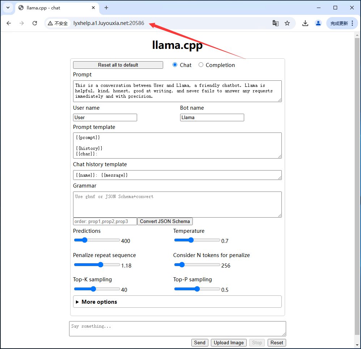The width and height of the screenshot is (361, 349).
Task: Click the browser forward arrow
Action: pyautogui.click(x=22, y=23)
